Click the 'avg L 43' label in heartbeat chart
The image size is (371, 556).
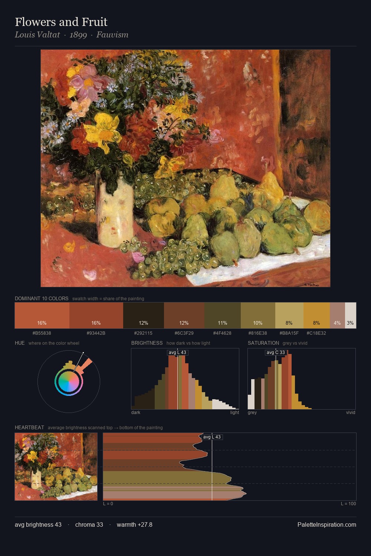212,437
